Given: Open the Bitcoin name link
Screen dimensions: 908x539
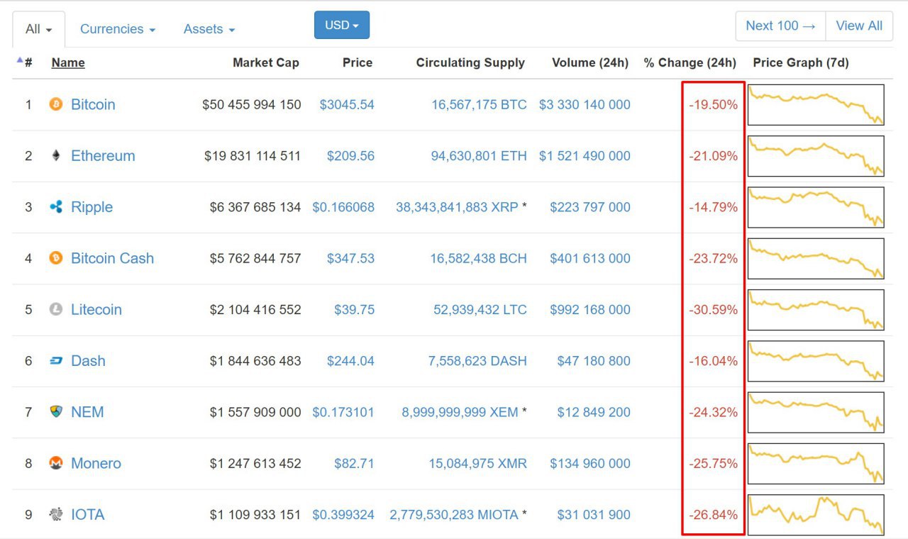Looking at the screenshot, I should pos(93,104).
